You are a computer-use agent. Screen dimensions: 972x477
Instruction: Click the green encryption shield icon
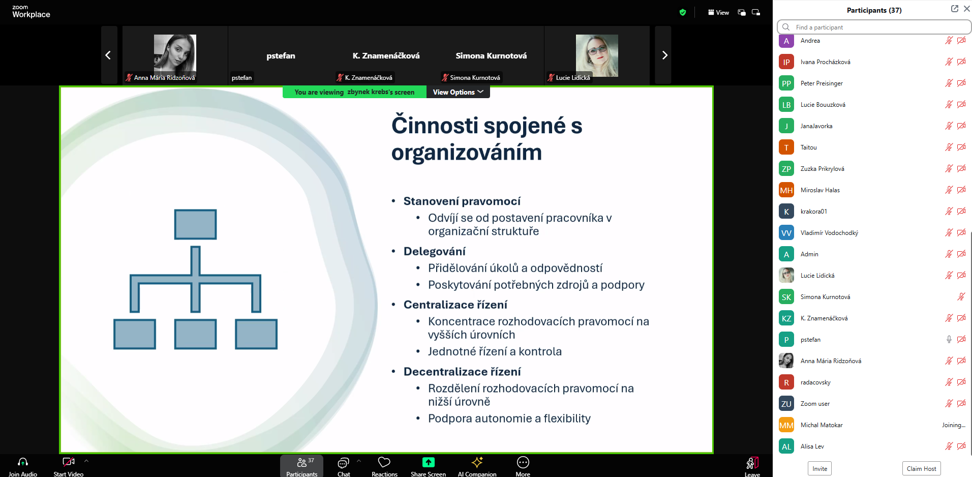tap(683, 12)
